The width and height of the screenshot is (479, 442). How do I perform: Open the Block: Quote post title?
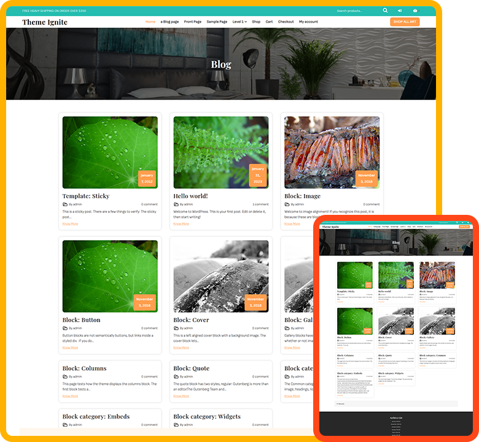click(x=191, y=368)
